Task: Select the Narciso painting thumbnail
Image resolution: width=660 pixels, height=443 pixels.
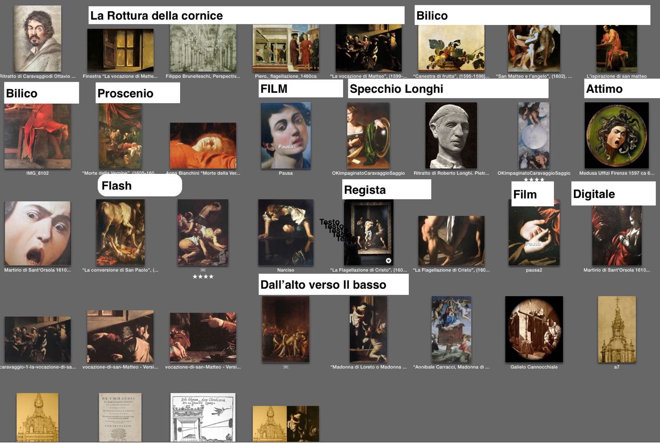Action: pos(286,232)
